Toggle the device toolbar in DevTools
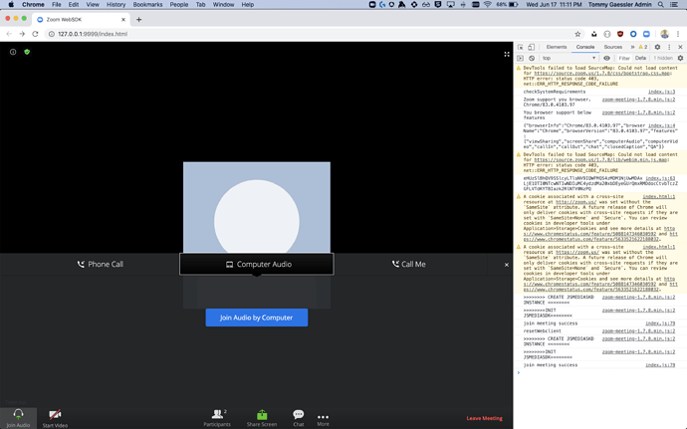687x429 pixels. [531, 47]
